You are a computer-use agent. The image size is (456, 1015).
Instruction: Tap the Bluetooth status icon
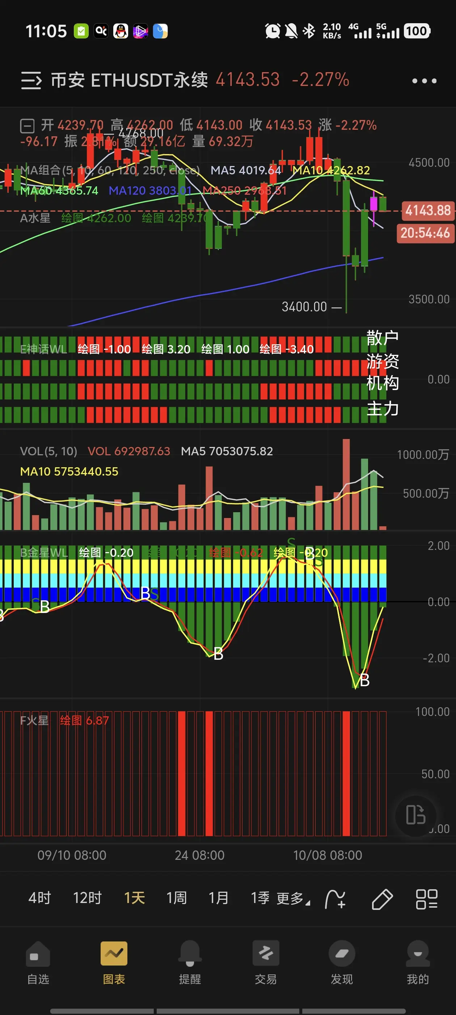pos(309,31)
